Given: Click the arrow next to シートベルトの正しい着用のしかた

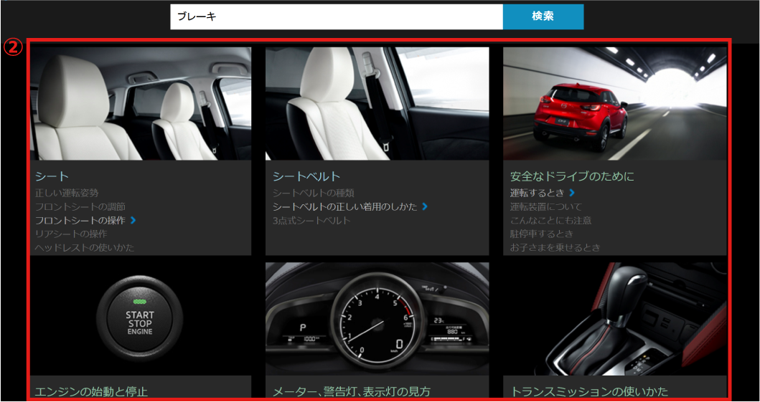Looking at the screenshot, I should 425,206.
